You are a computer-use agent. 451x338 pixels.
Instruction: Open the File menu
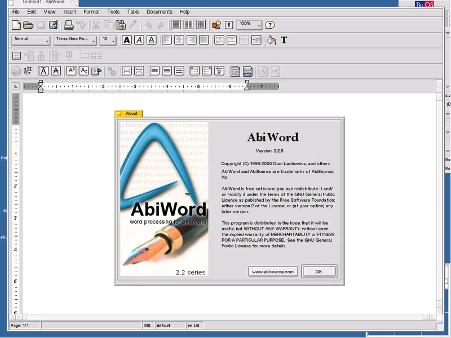coord(16,12)
